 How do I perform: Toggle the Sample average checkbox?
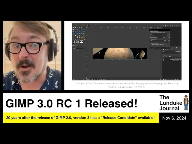click(x=73, y=47)
